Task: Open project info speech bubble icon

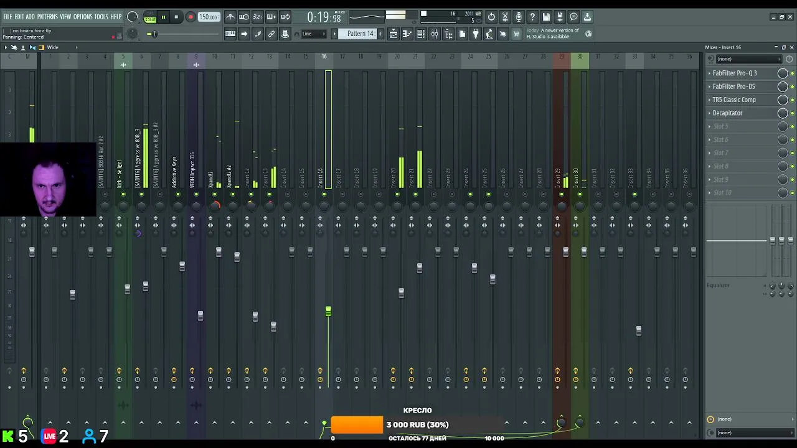Action: [x=573, y=17]
